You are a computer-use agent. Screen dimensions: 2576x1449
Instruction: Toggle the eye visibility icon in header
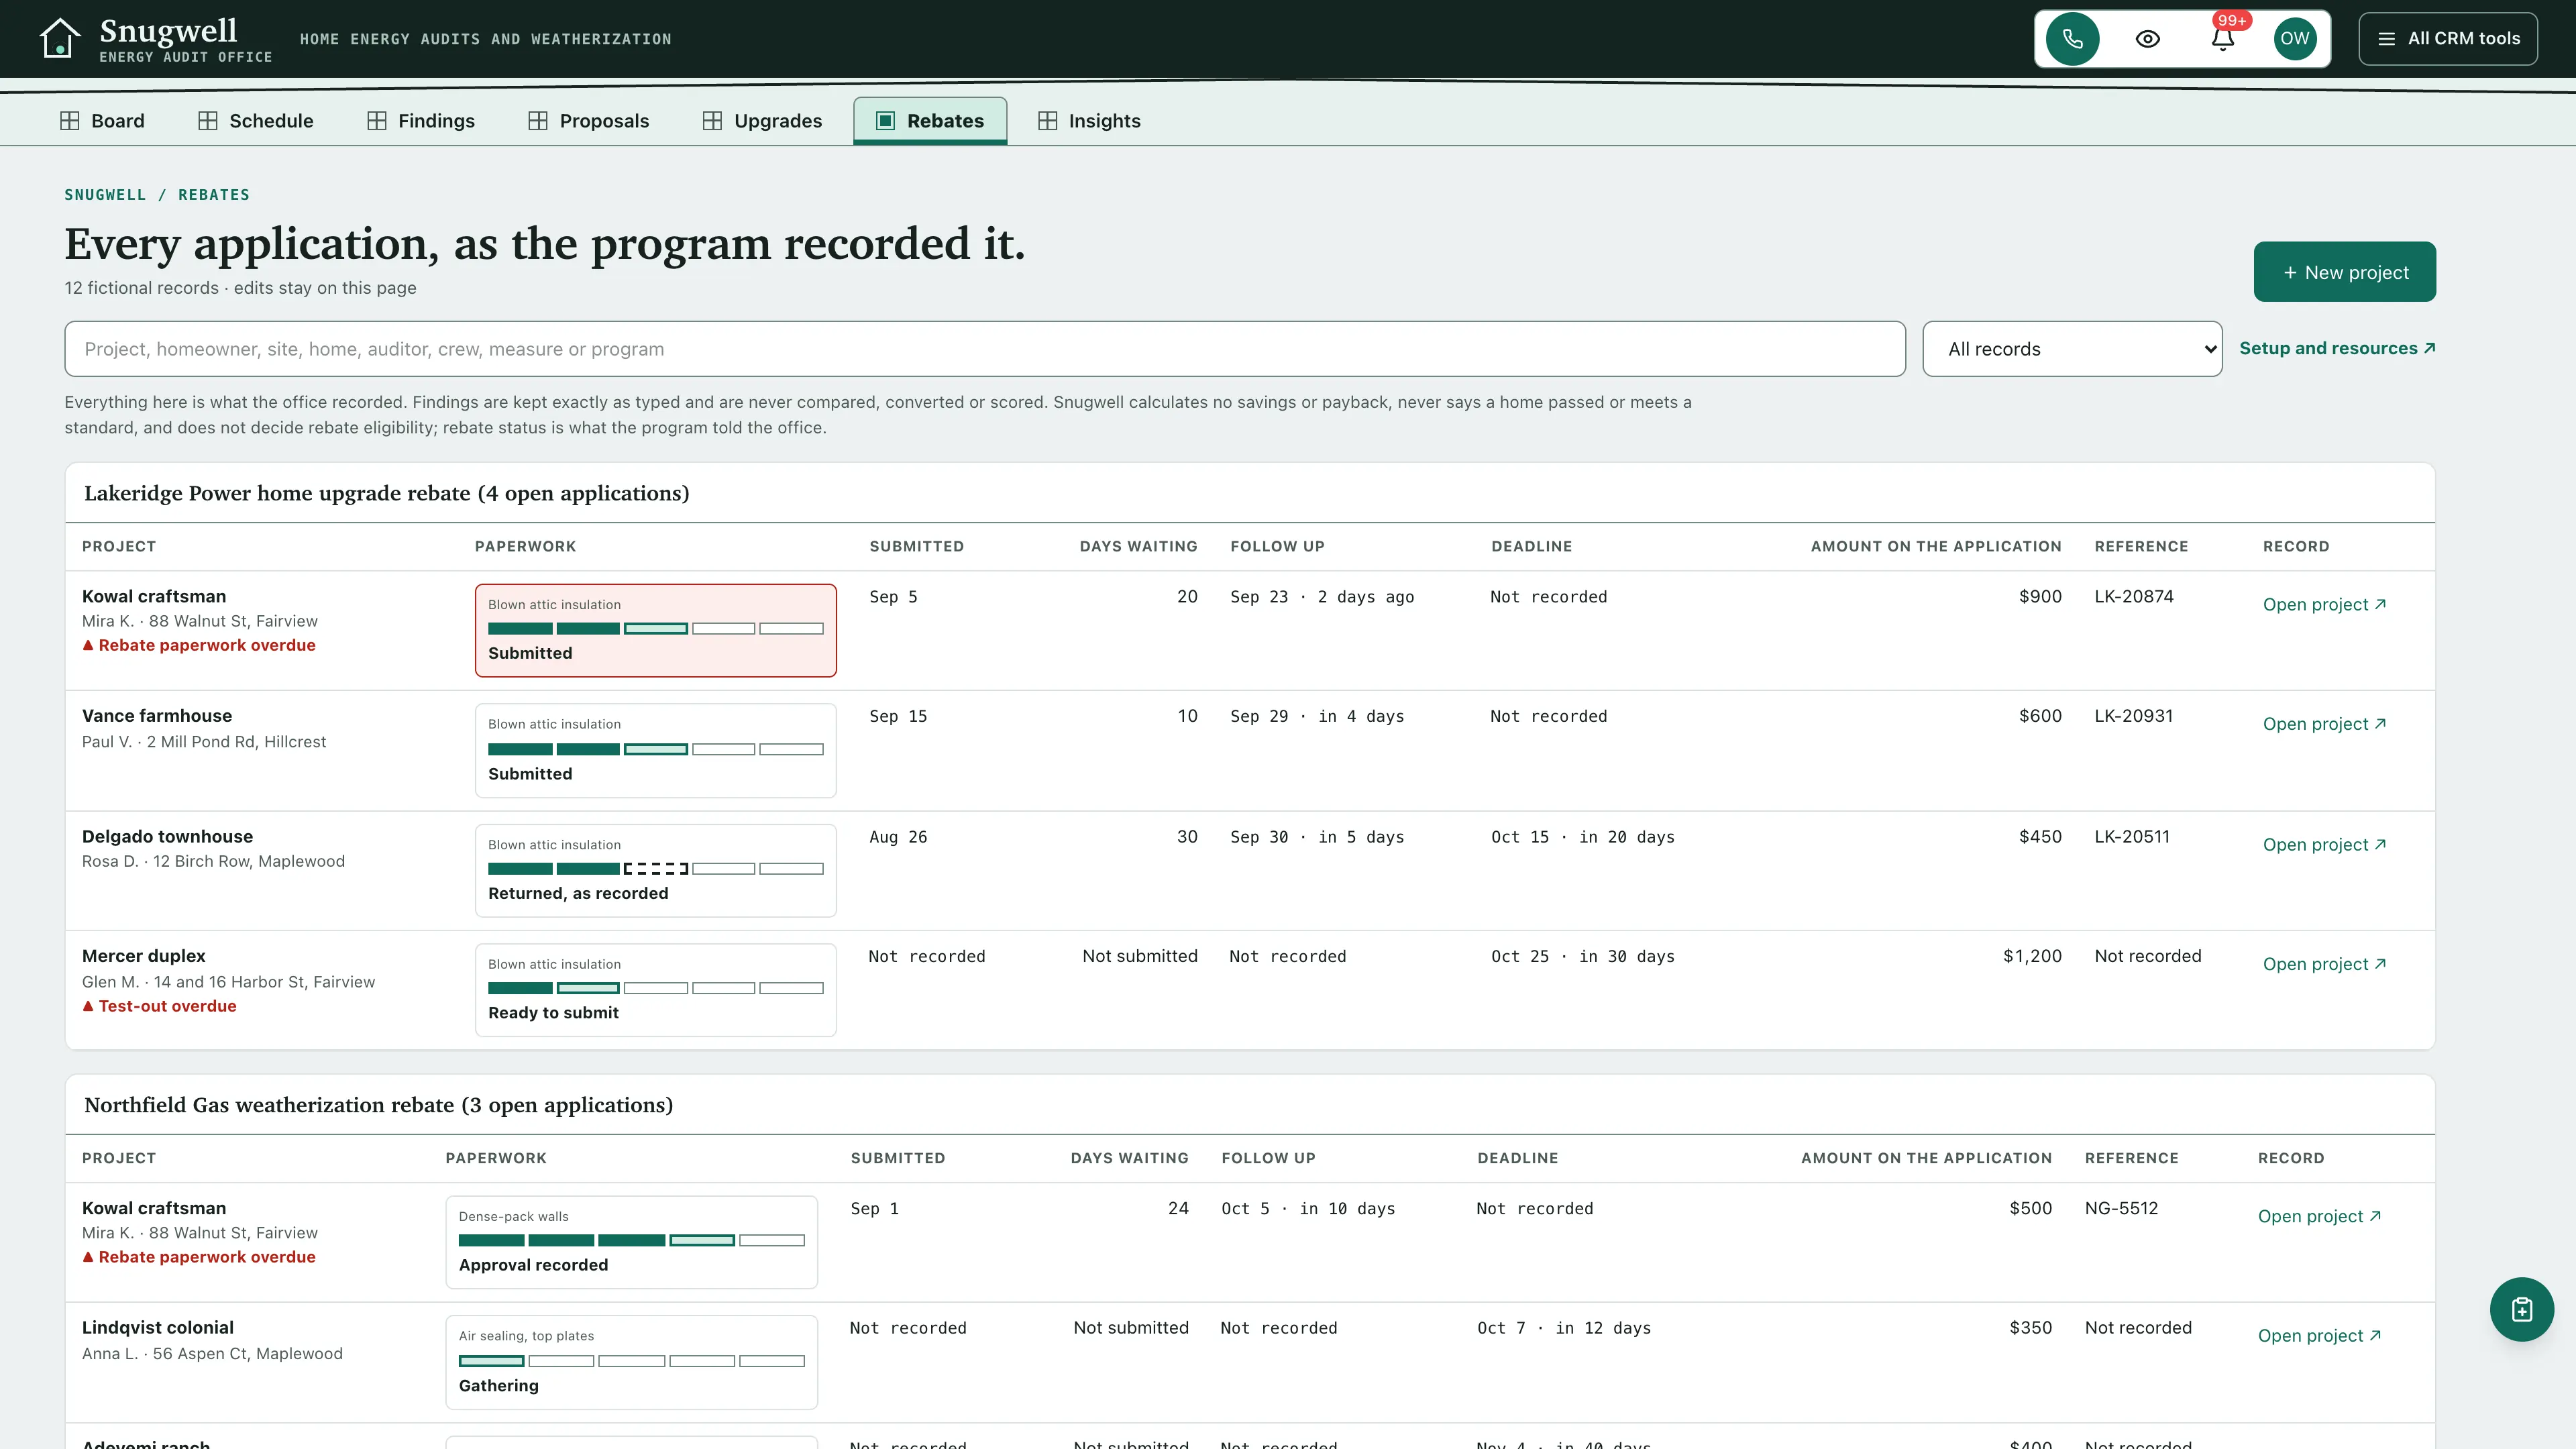[x=2147, y=39]
